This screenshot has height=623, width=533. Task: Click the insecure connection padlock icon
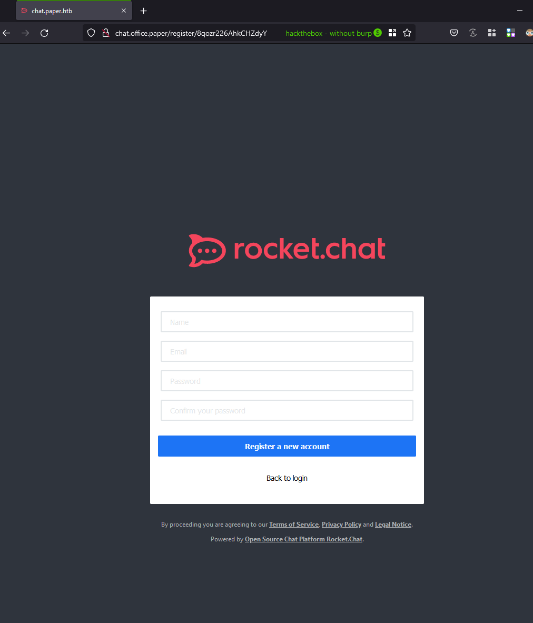pos(106,33)
